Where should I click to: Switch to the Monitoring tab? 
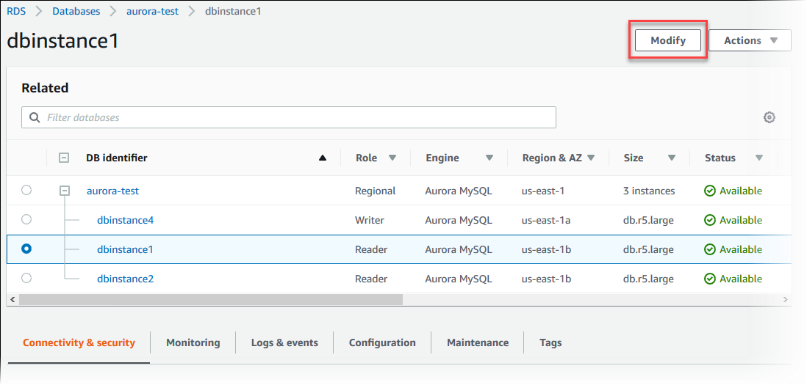[x=193, y=342]
